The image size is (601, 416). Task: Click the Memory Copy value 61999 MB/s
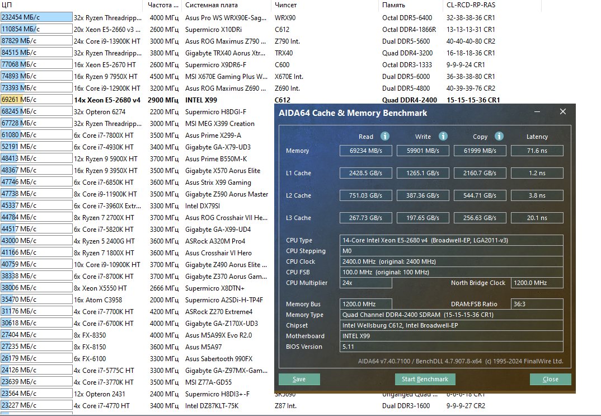[x=480, y=151]
